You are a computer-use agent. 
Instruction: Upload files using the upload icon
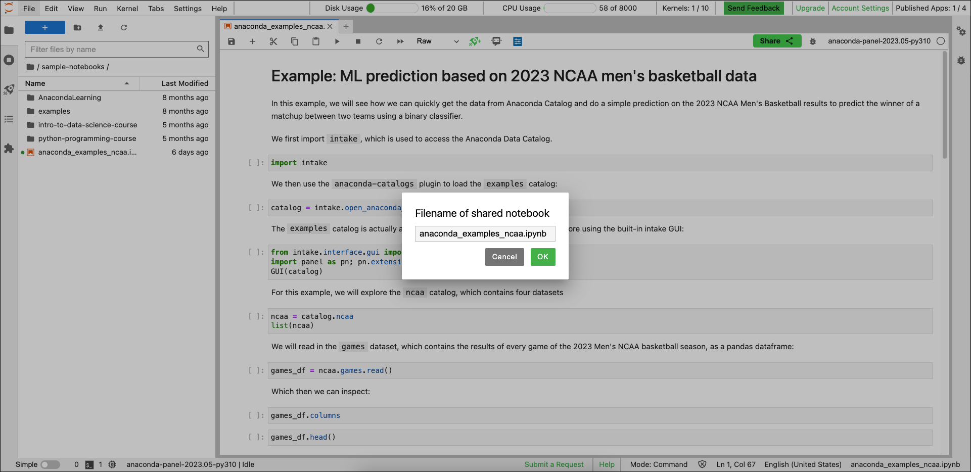tap(101, 28)
